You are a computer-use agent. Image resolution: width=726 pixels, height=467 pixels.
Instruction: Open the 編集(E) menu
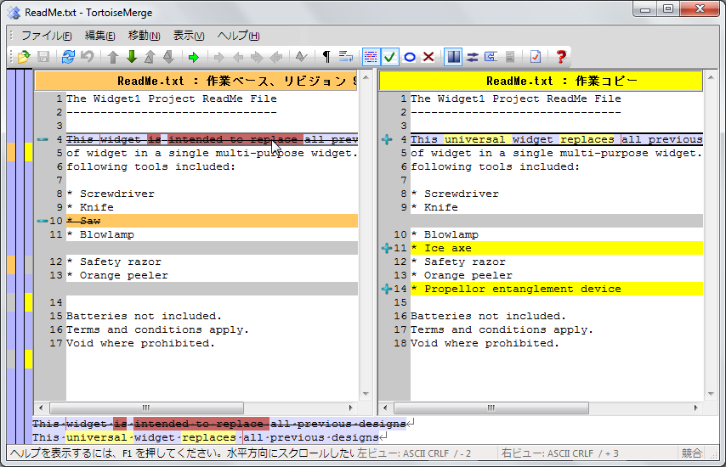tap(100, 36)
